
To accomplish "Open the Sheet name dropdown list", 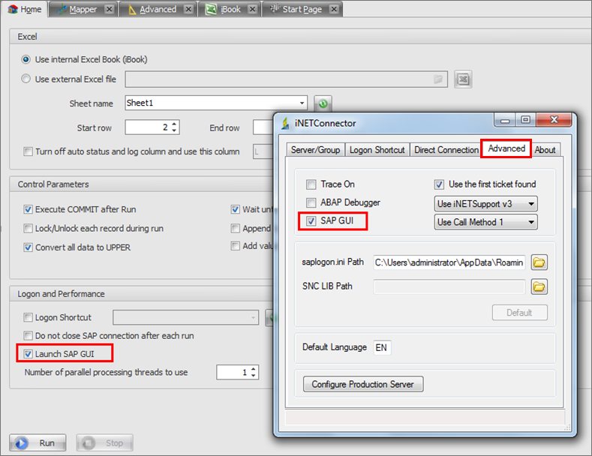I will click(x=302, y=103).
